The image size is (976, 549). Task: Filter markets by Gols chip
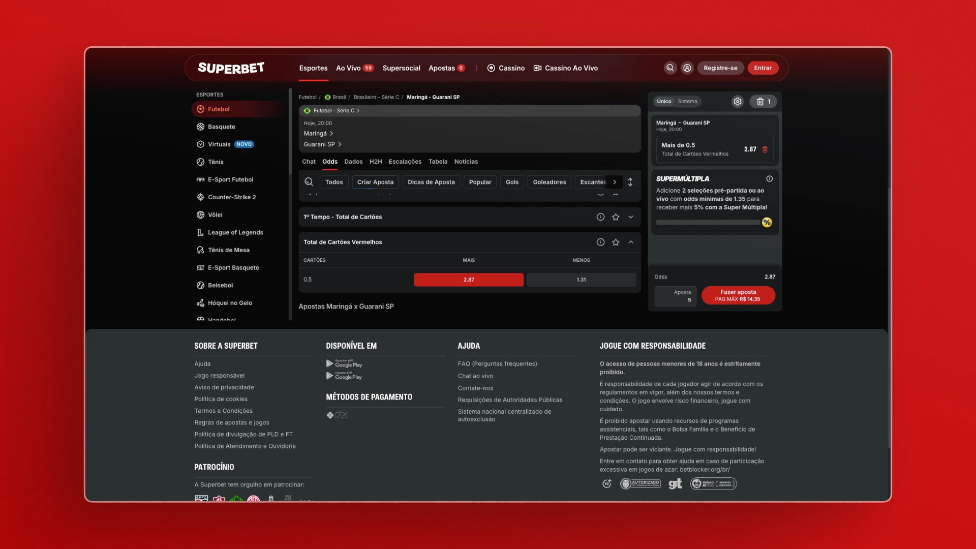coord(512,182)
